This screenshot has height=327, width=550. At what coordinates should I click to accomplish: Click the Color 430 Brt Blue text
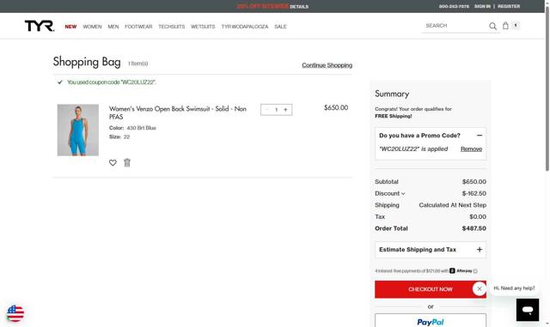[x=132, y=128]
